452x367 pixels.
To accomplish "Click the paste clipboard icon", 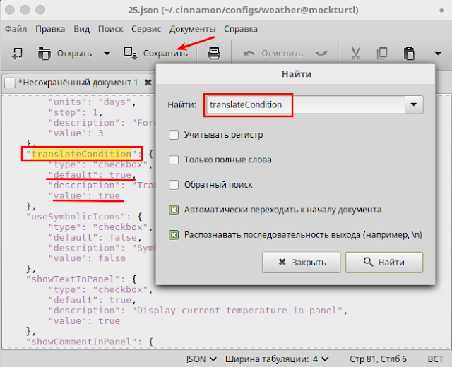I will [409, 54].
